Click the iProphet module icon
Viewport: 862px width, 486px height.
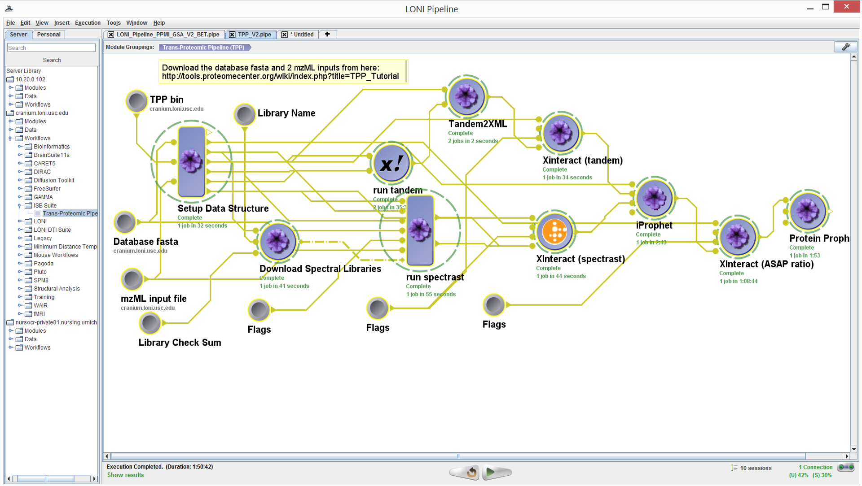click(654, 198)
